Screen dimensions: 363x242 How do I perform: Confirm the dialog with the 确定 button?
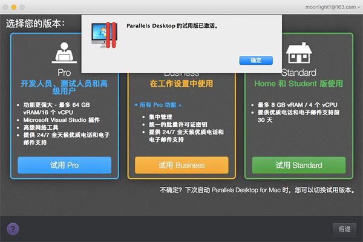coord(256,61)
